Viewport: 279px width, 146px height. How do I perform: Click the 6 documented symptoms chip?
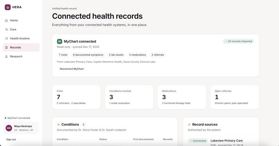click(88, 55)
